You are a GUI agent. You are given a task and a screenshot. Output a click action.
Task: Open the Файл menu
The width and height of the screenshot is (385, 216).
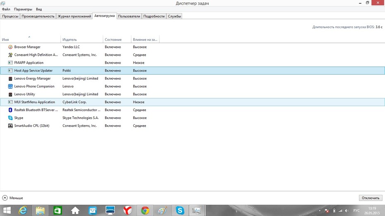pyautogui.click(x=6, y=9)
